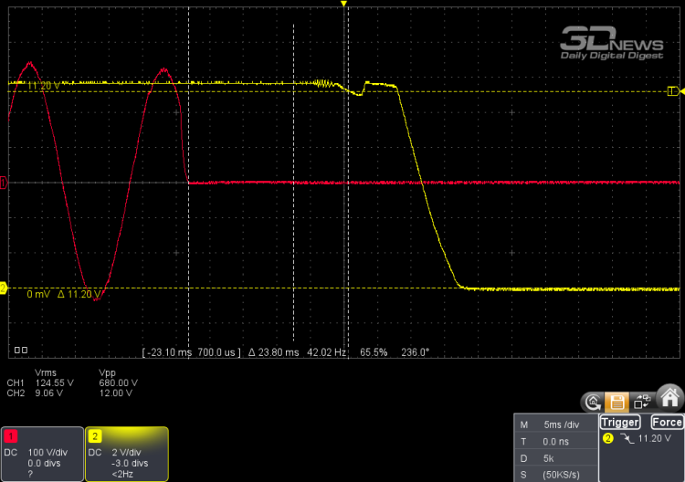The image size is (685, 482).
Task: Click the red channel 1 ground-level marker
Action: tap(4, 183)
